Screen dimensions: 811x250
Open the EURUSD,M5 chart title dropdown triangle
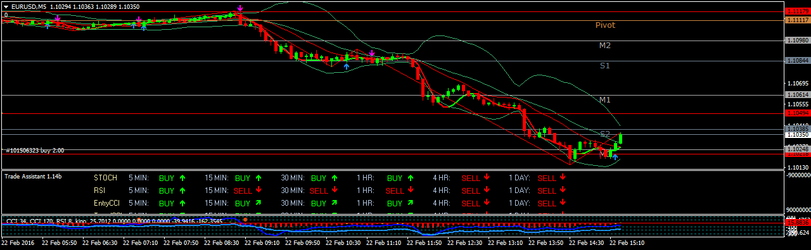coord(6,6)
